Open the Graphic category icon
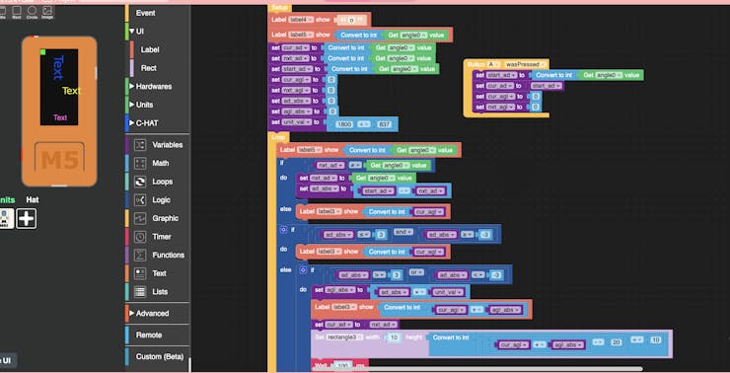The width and height of the screenshot is (730, 373). 140,218
